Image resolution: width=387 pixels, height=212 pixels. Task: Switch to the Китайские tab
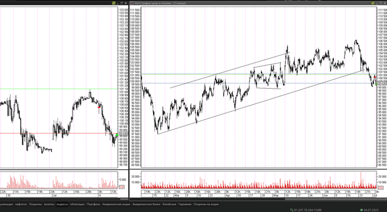(x=169, y=204)
